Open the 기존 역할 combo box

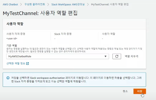click(x=58, y=56)
